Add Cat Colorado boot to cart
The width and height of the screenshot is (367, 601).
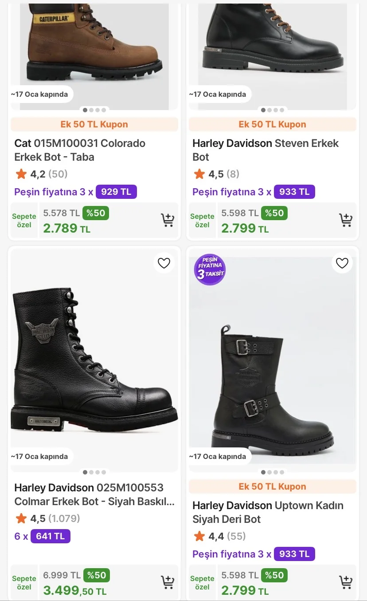(x=168, y=220)
